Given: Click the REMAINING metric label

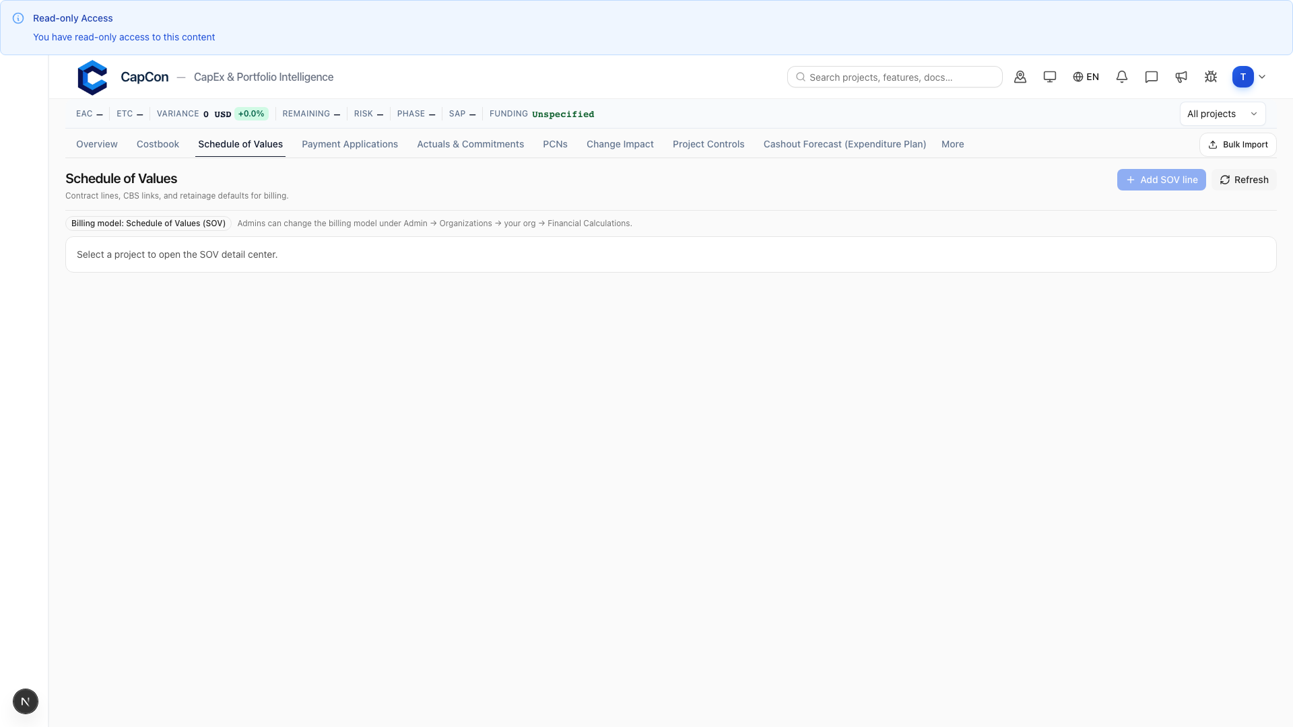Looking at the screenshot, I should tap(306, 114).
